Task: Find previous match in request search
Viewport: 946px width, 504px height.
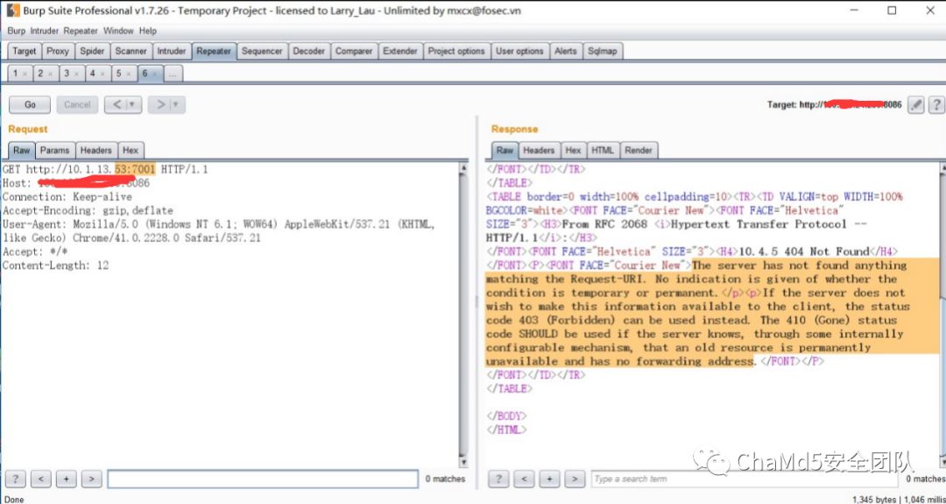Action: click(x=40, y=479)
